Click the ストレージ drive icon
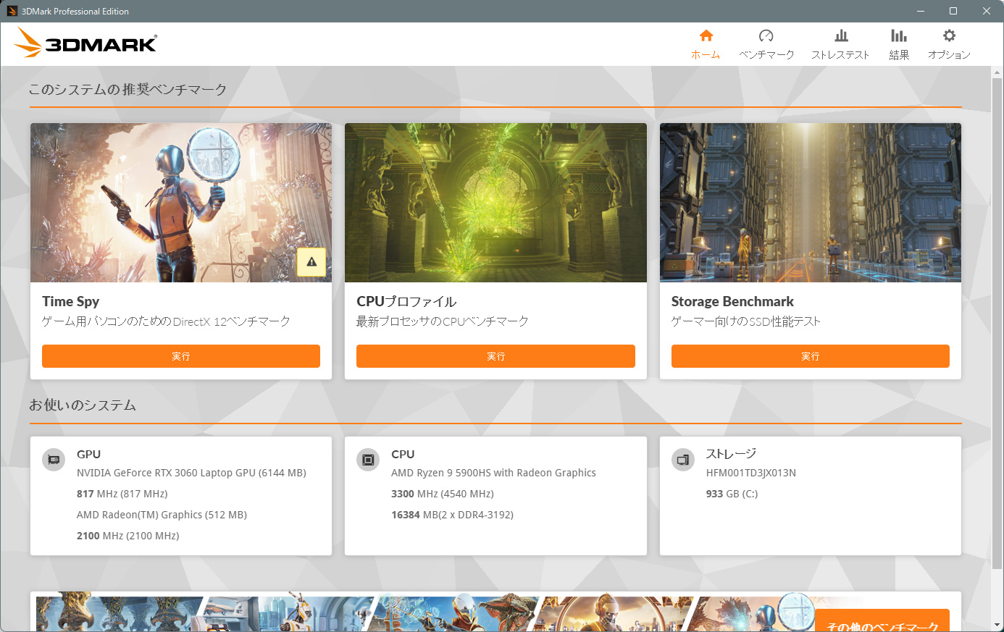1004x632 pixels. click(x=683, y=460)
